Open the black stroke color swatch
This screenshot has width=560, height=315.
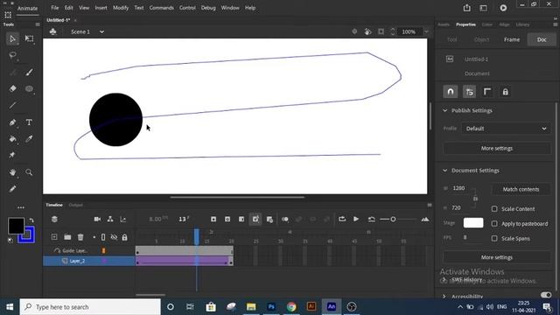16,226
